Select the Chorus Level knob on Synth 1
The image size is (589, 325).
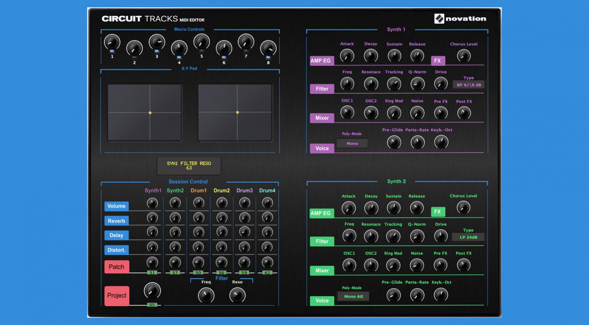(464, 56)
